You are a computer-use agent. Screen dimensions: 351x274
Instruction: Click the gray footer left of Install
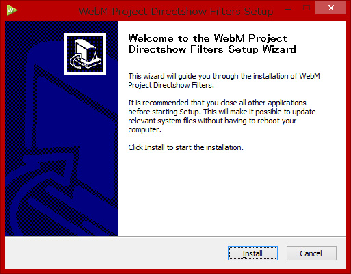(116, 253)
